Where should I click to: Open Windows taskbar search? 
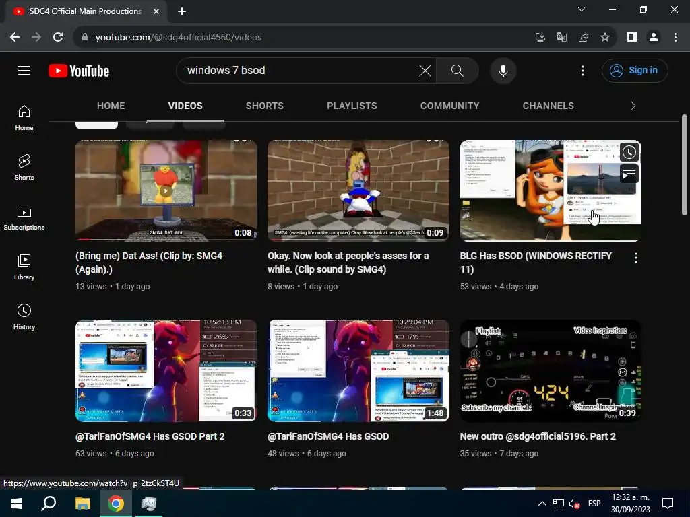49,504
